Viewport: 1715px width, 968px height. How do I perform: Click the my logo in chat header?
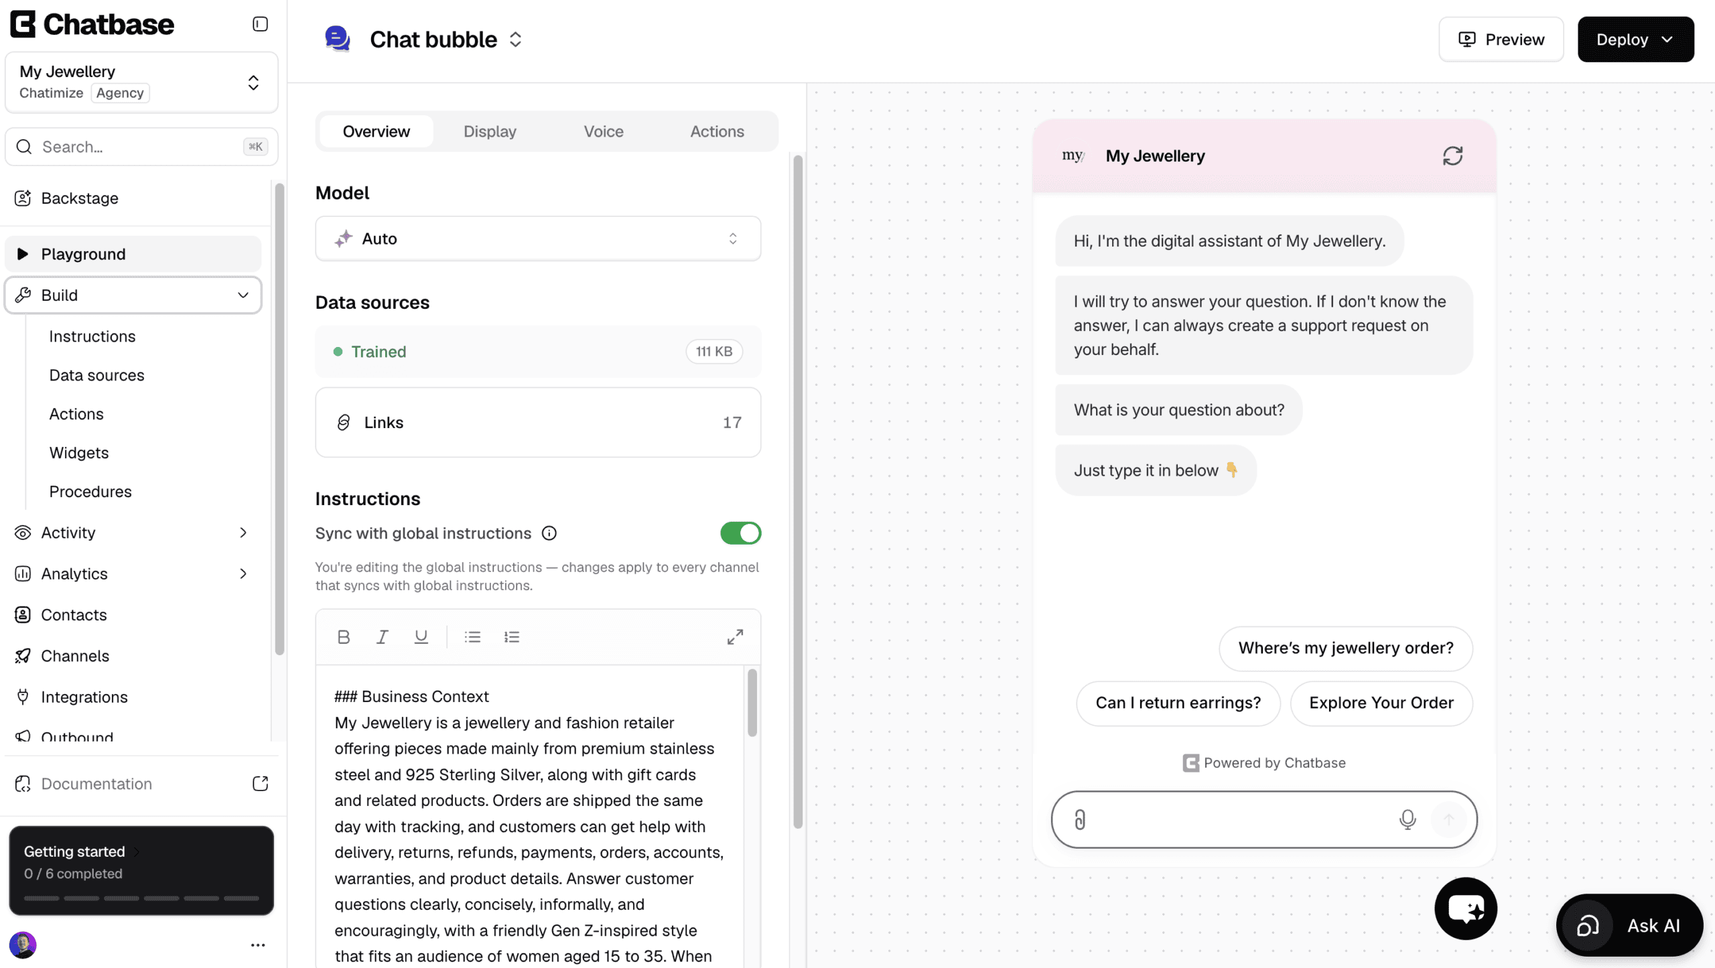1073,155
